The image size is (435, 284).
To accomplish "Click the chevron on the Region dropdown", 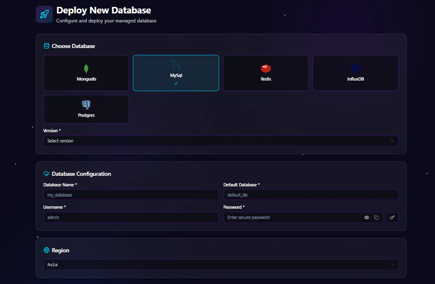I will pos(392,264).
